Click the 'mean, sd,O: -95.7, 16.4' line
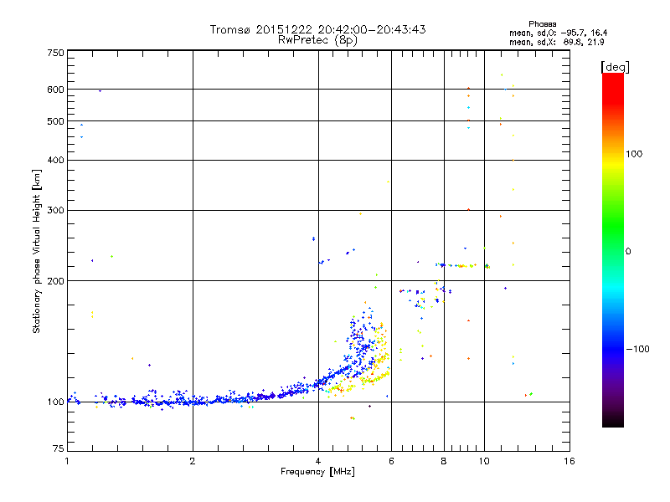The image size is (670, 502). [x=558, y=33]
